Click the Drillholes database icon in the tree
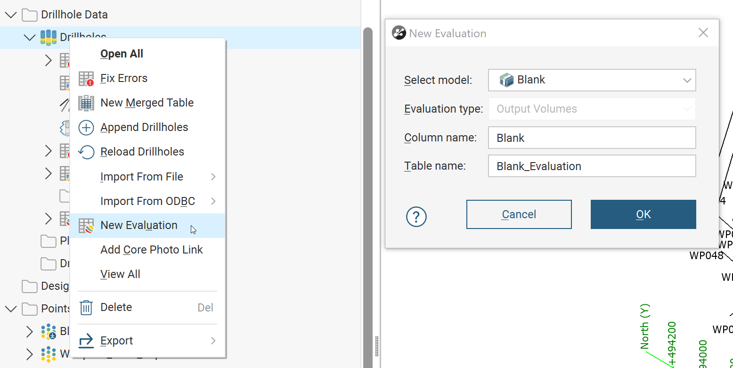The height and width of the screenshot is (368, 733). tap(49, 37)
